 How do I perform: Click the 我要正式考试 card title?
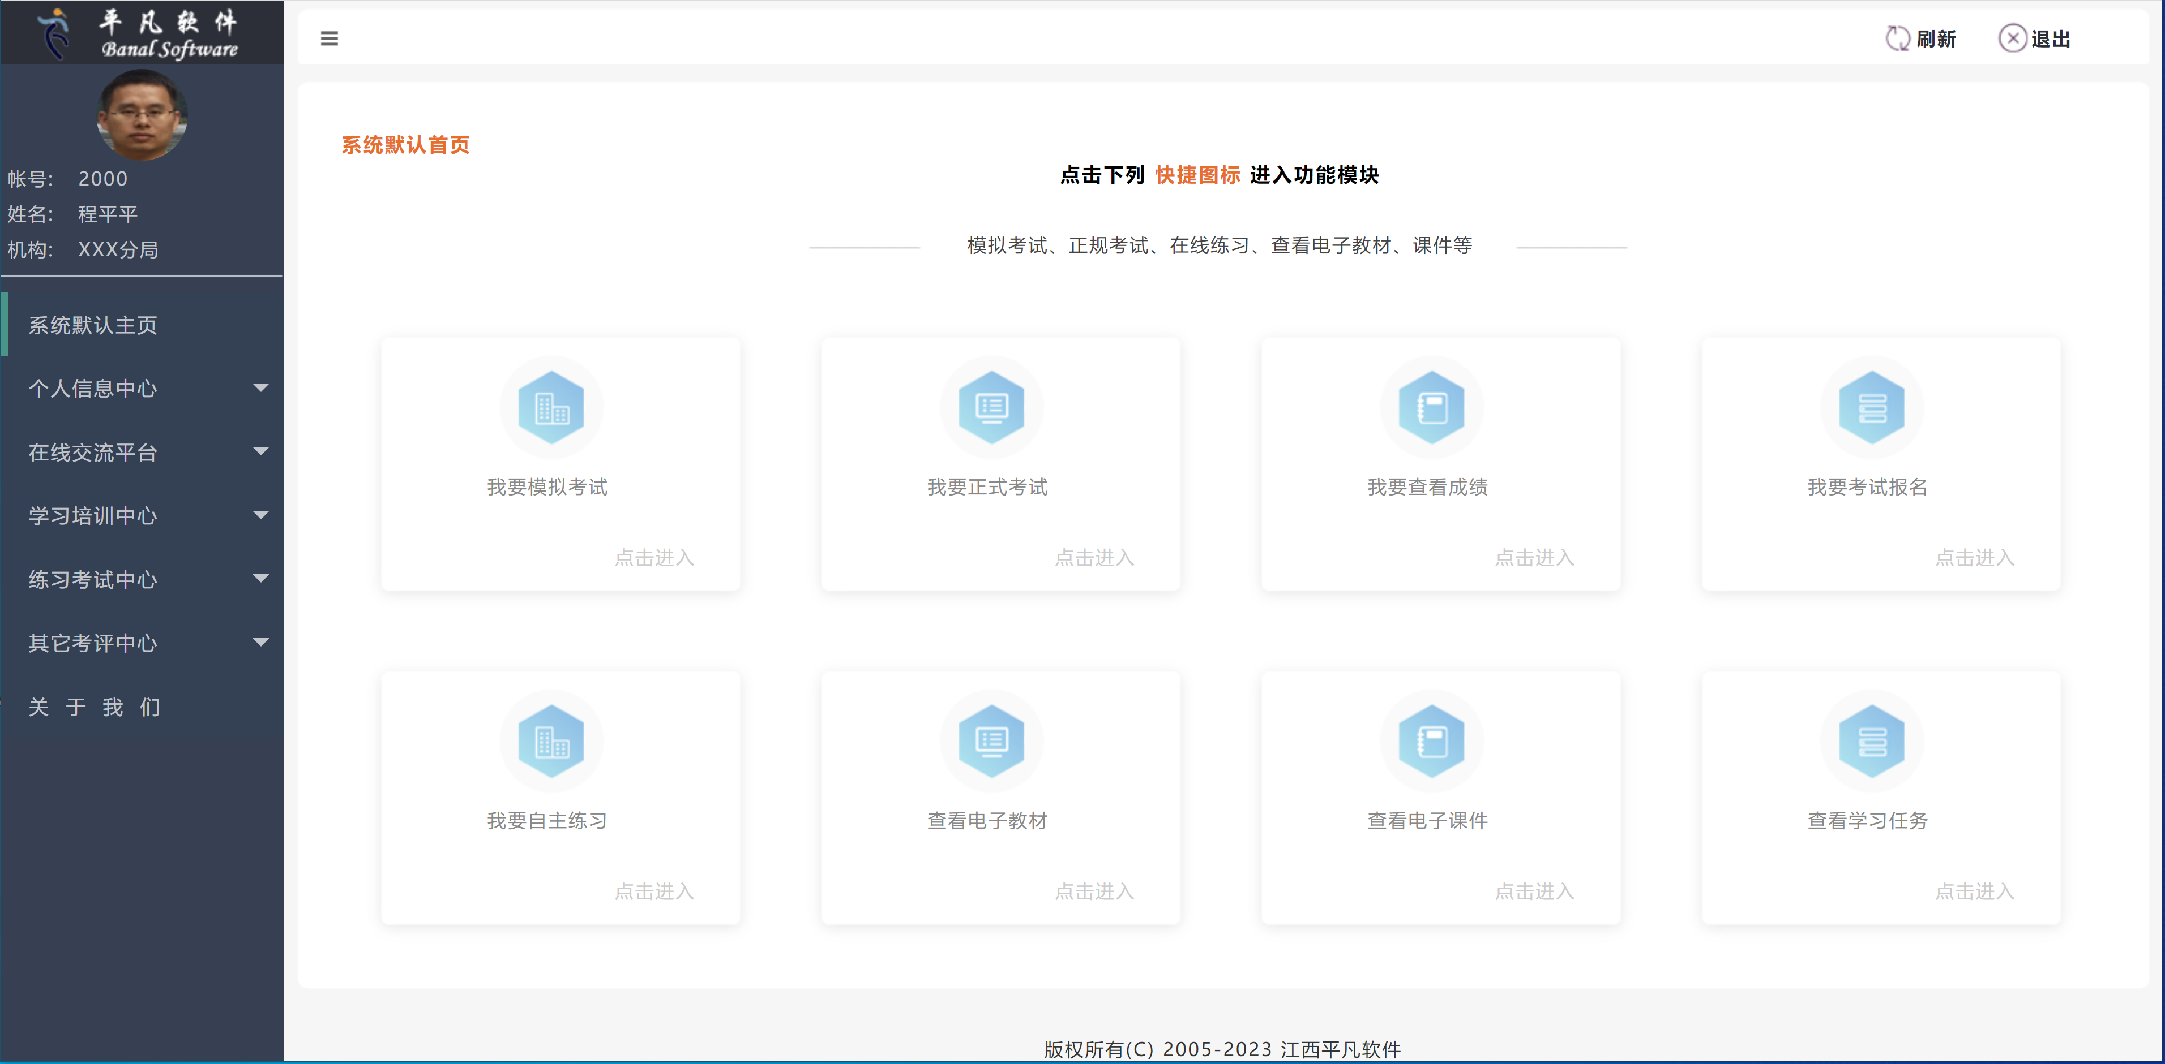987,487
